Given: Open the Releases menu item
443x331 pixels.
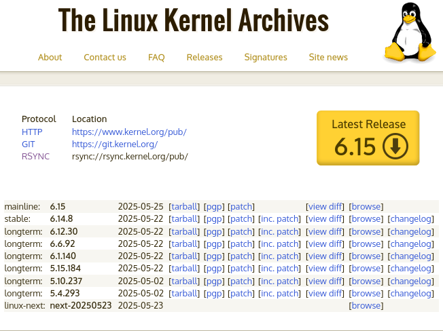Looking at the screenshot, I should click(x=205, y=57).
